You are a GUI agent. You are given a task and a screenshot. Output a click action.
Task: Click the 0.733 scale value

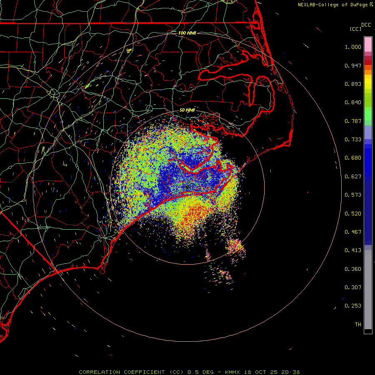click(353, 140)
